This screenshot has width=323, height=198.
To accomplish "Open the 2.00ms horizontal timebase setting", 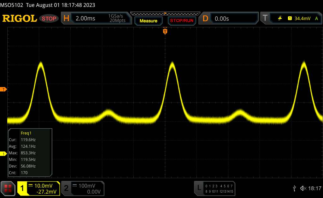I will click(x=85, y=19).
